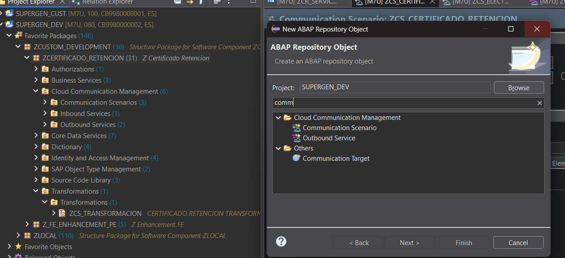Click inside the Project field showing SUPERGEN_DEV

[x=394, y=87]
